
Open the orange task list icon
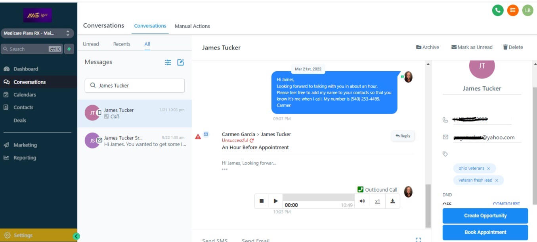click(x=512, y=11)
